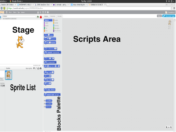Select the Sound blocks category
Screen dimensions: 176x132
point(48,26)
